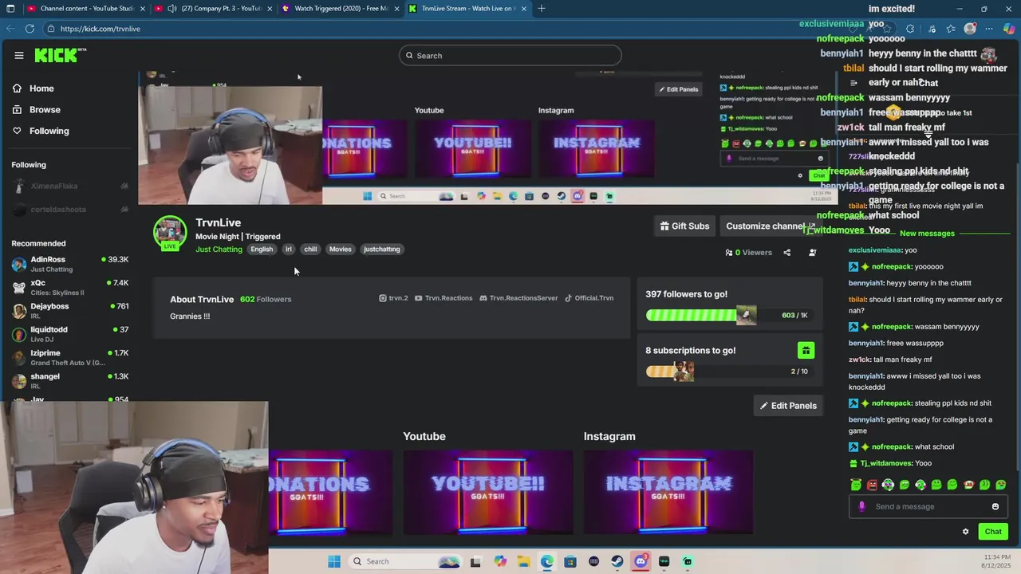This screenshot has height=574, width=1021.
Task: Select the Movies tag
Action: [341, 250]
